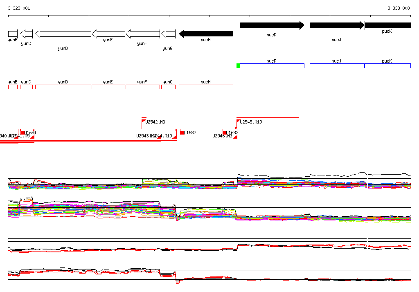This screenshot has width=419, height=292.
Task: Select the long white yunD gene arrow
Action: [x=63, y=34]
